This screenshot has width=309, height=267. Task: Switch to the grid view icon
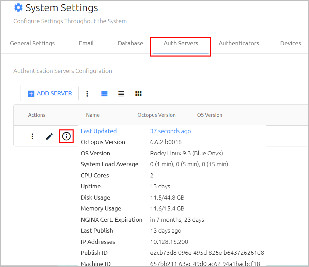pos(138,94)
